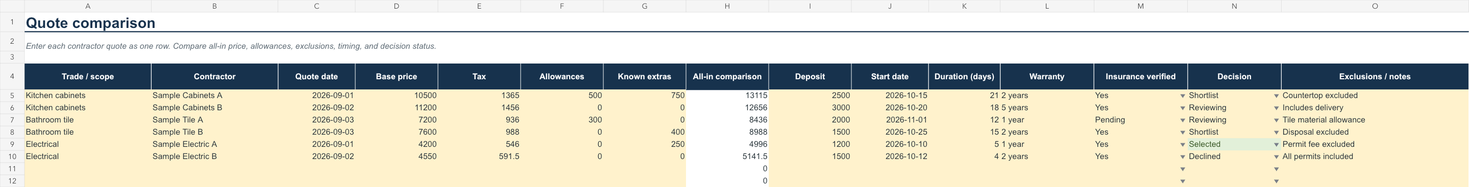The width and height of the screenshot is (1469, 187).
Task: Open Decision dropdown in empty row 12
Action: click(x=1276, y=181)
